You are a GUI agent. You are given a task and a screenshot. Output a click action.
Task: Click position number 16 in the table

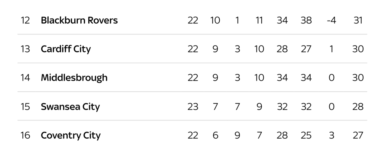[25, 135]
